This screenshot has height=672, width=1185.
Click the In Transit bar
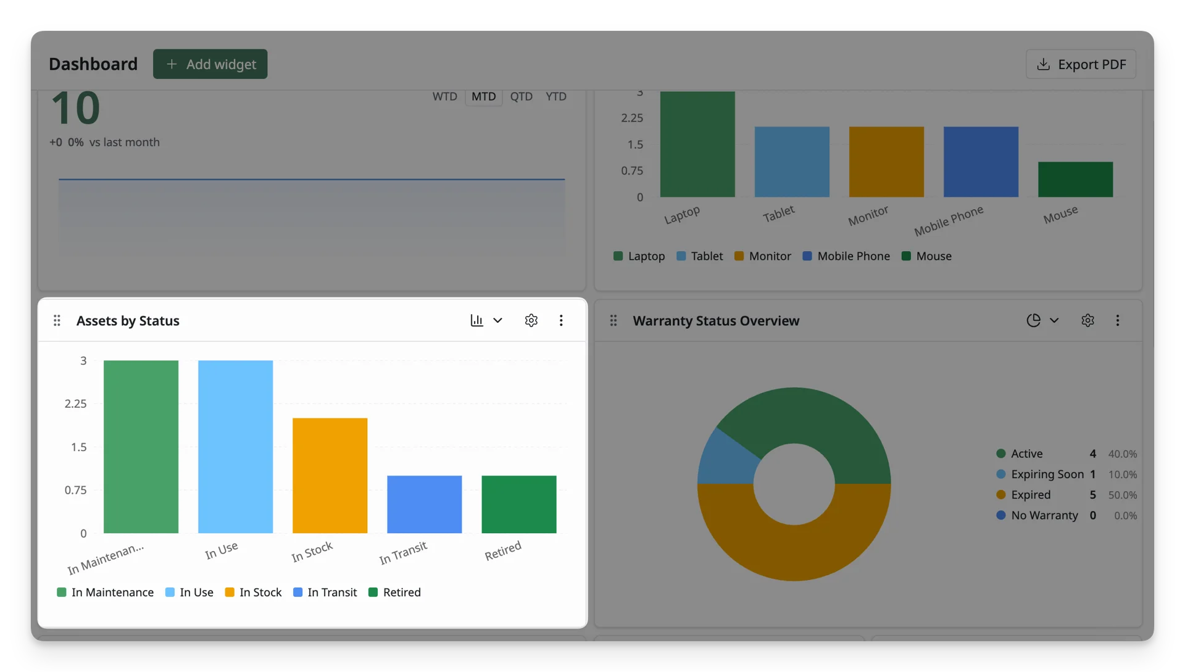point(424,504)
